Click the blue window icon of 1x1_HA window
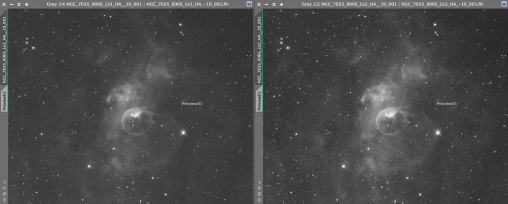This screenshot has width=508, height=204. coord(249,4)
